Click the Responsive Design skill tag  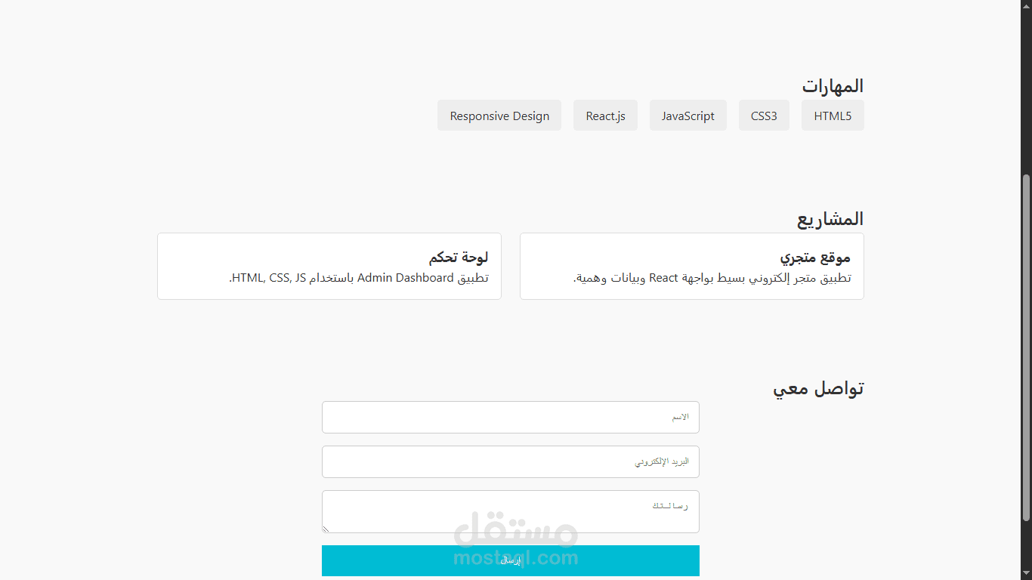click(x=499, y=116)
